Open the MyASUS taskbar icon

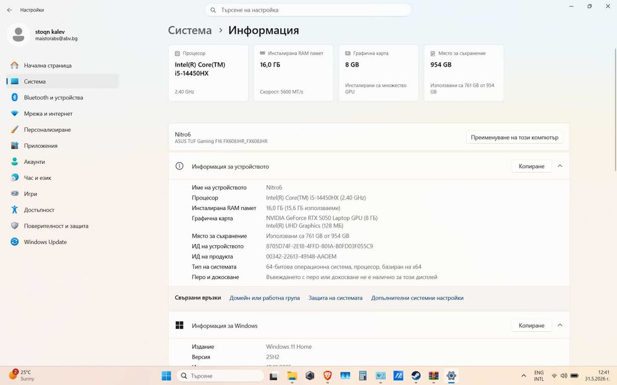398,376
